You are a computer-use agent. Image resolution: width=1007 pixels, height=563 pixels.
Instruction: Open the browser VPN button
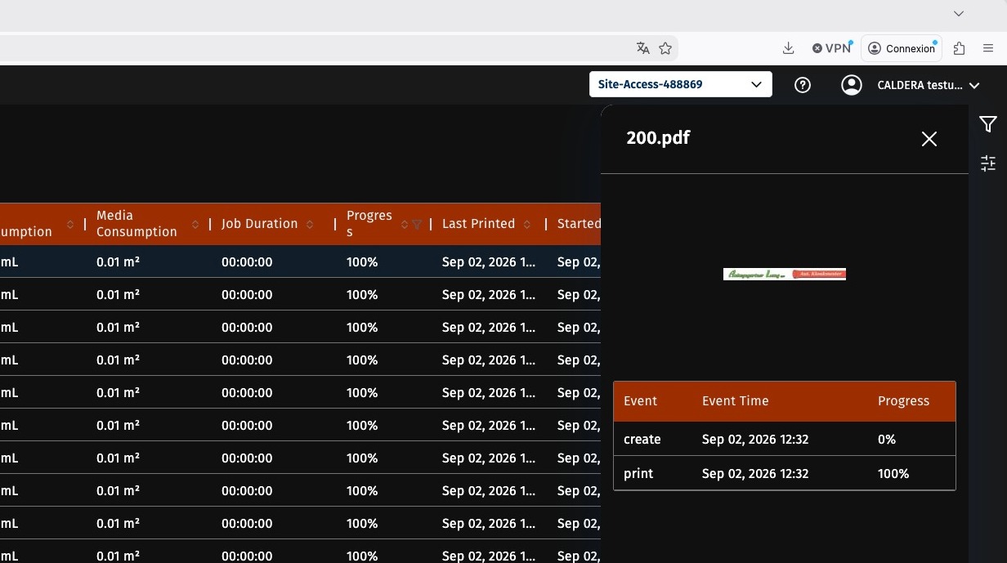(x=832, y=48)
